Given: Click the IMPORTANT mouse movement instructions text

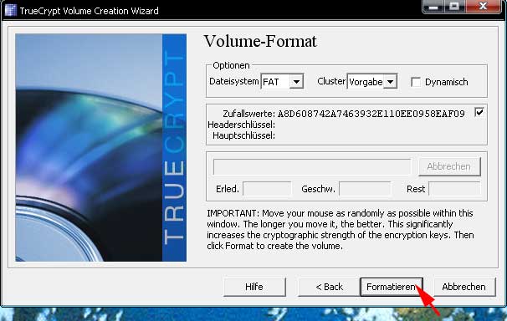Looking at the screenshot, I should tap(341, 230).
